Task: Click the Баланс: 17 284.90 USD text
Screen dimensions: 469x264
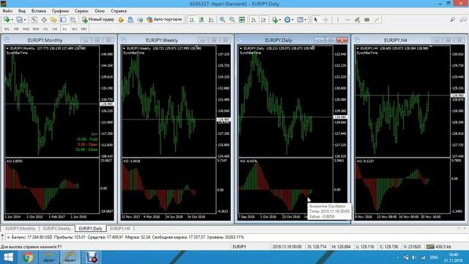Action: [x=32, y=237]
